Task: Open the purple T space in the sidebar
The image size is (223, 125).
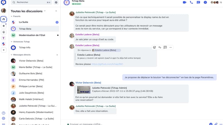Action: click(x=4, y=38)
